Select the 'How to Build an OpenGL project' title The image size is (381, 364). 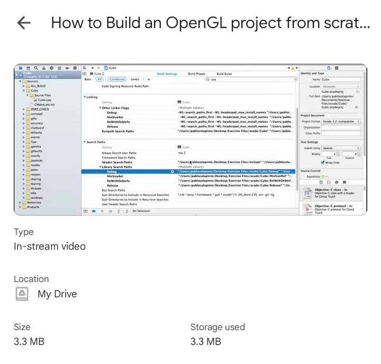pyautogui.click(x=211, y=23)
